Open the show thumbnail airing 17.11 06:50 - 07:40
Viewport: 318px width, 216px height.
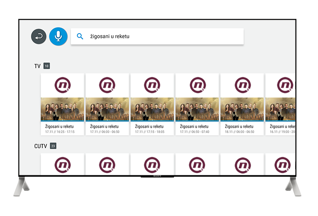pyautogui.click(x=197, y=109)
